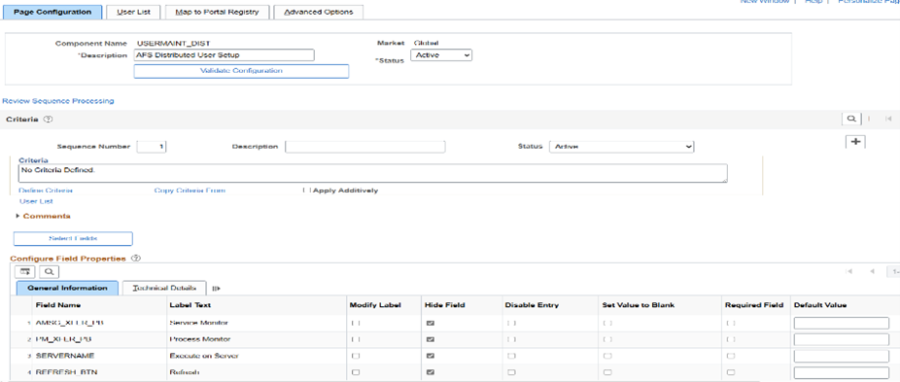Open Map to Portal Registry tab
This screenshot has height=382, width=900.
coord(217,12)
